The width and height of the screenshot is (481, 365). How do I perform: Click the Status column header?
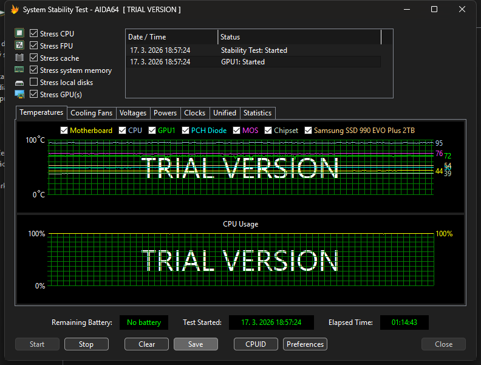click(x=299, y=37)
